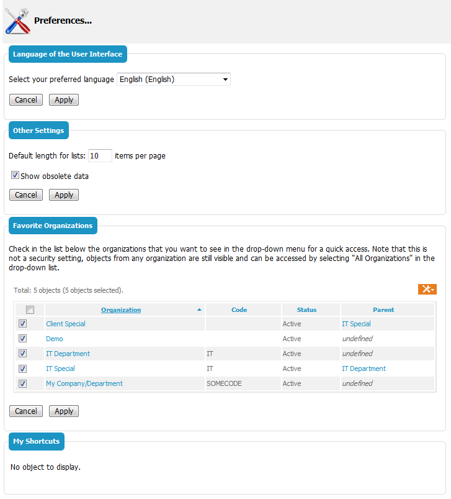Sort the table by Organization column header
This screenshot has width=451, height=499.
[x=121, y=309]
